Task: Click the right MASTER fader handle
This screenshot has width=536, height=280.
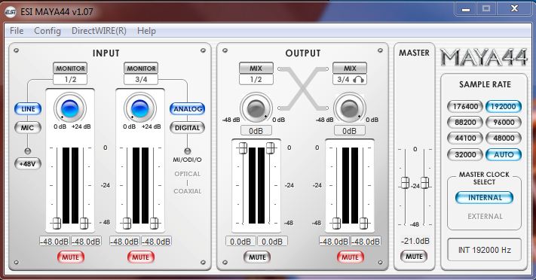Action: [x=425, y=183]
